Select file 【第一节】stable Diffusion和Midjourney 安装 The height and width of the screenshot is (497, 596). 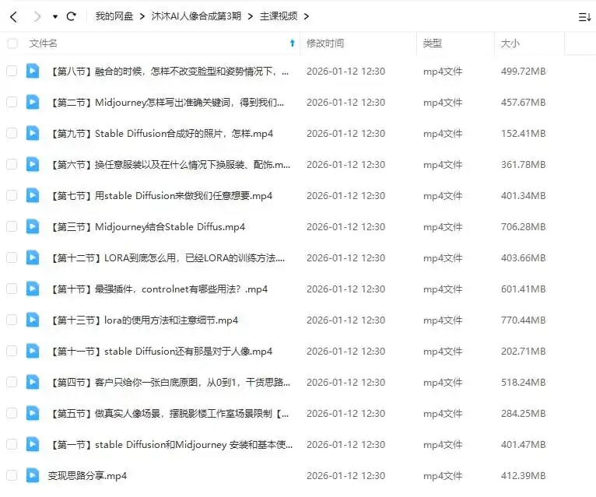point(171,445)
